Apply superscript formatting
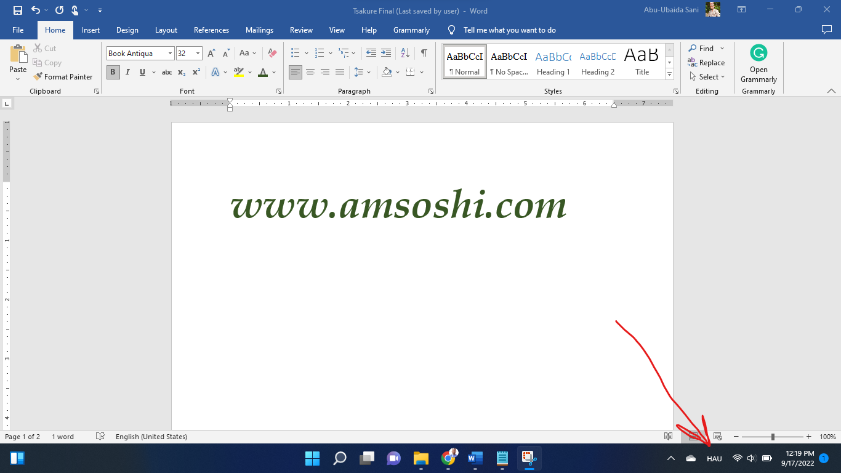841x473 pixels. [x=196, y=72]
